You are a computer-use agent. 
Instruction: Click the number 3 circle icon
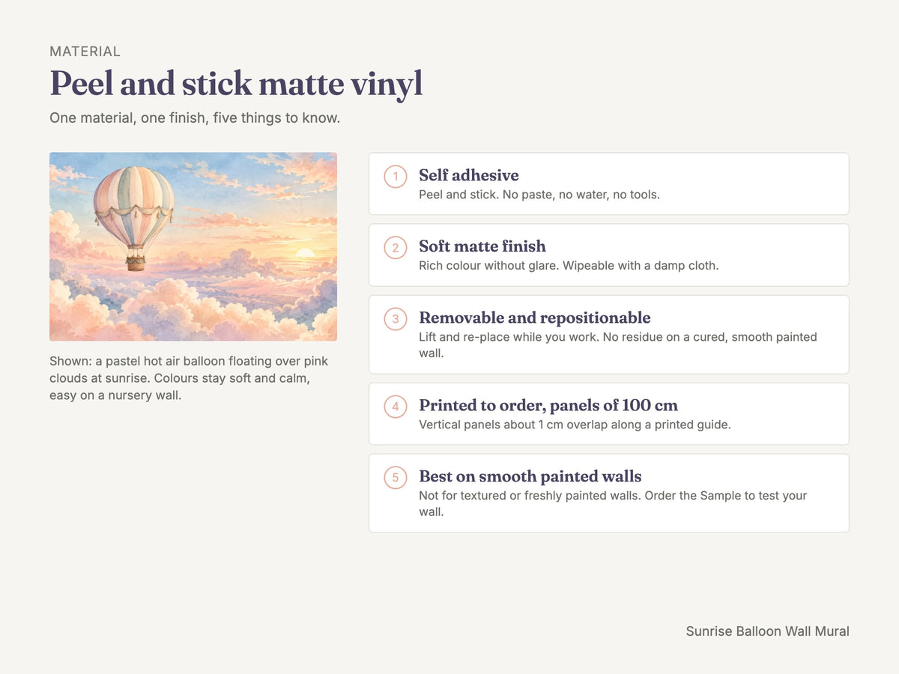396,319
